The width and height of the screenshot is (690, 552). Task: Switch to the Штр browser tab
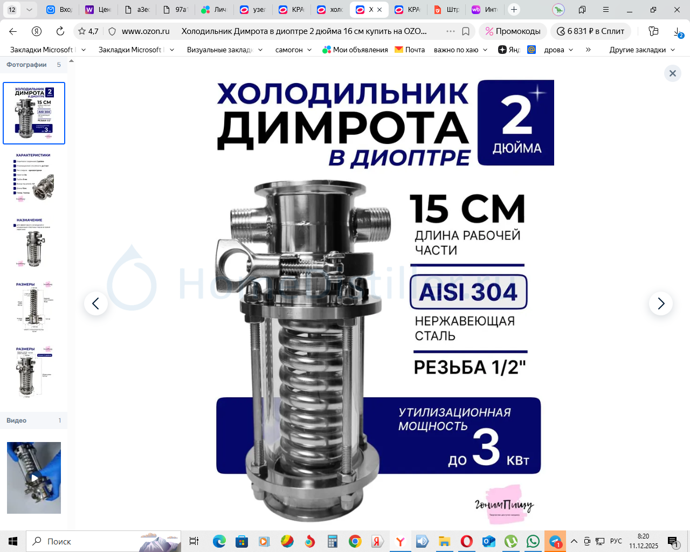[447, 10]
